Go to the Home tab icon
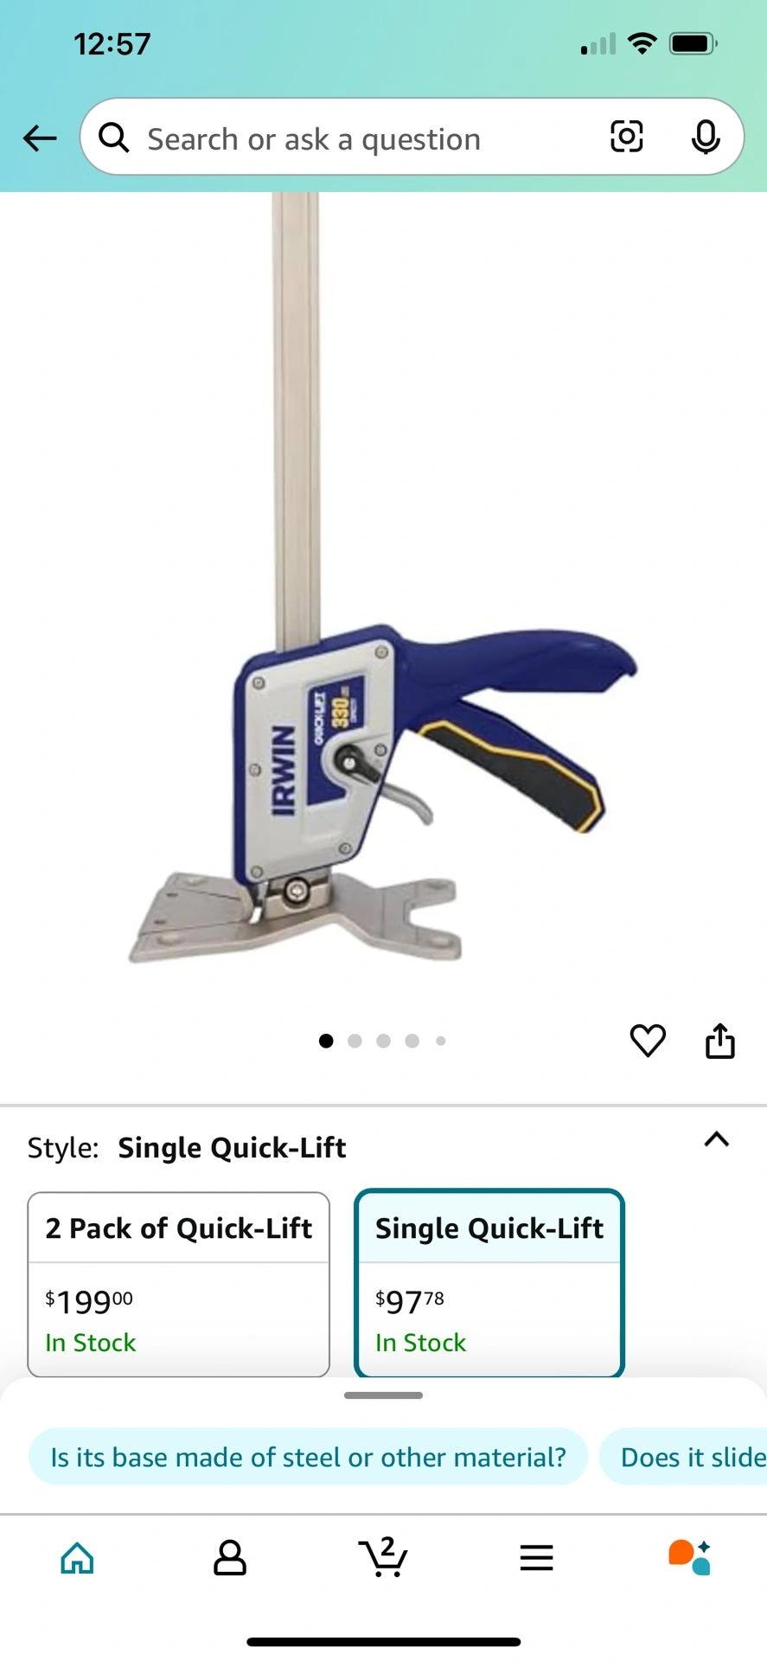 point(77,1558)
